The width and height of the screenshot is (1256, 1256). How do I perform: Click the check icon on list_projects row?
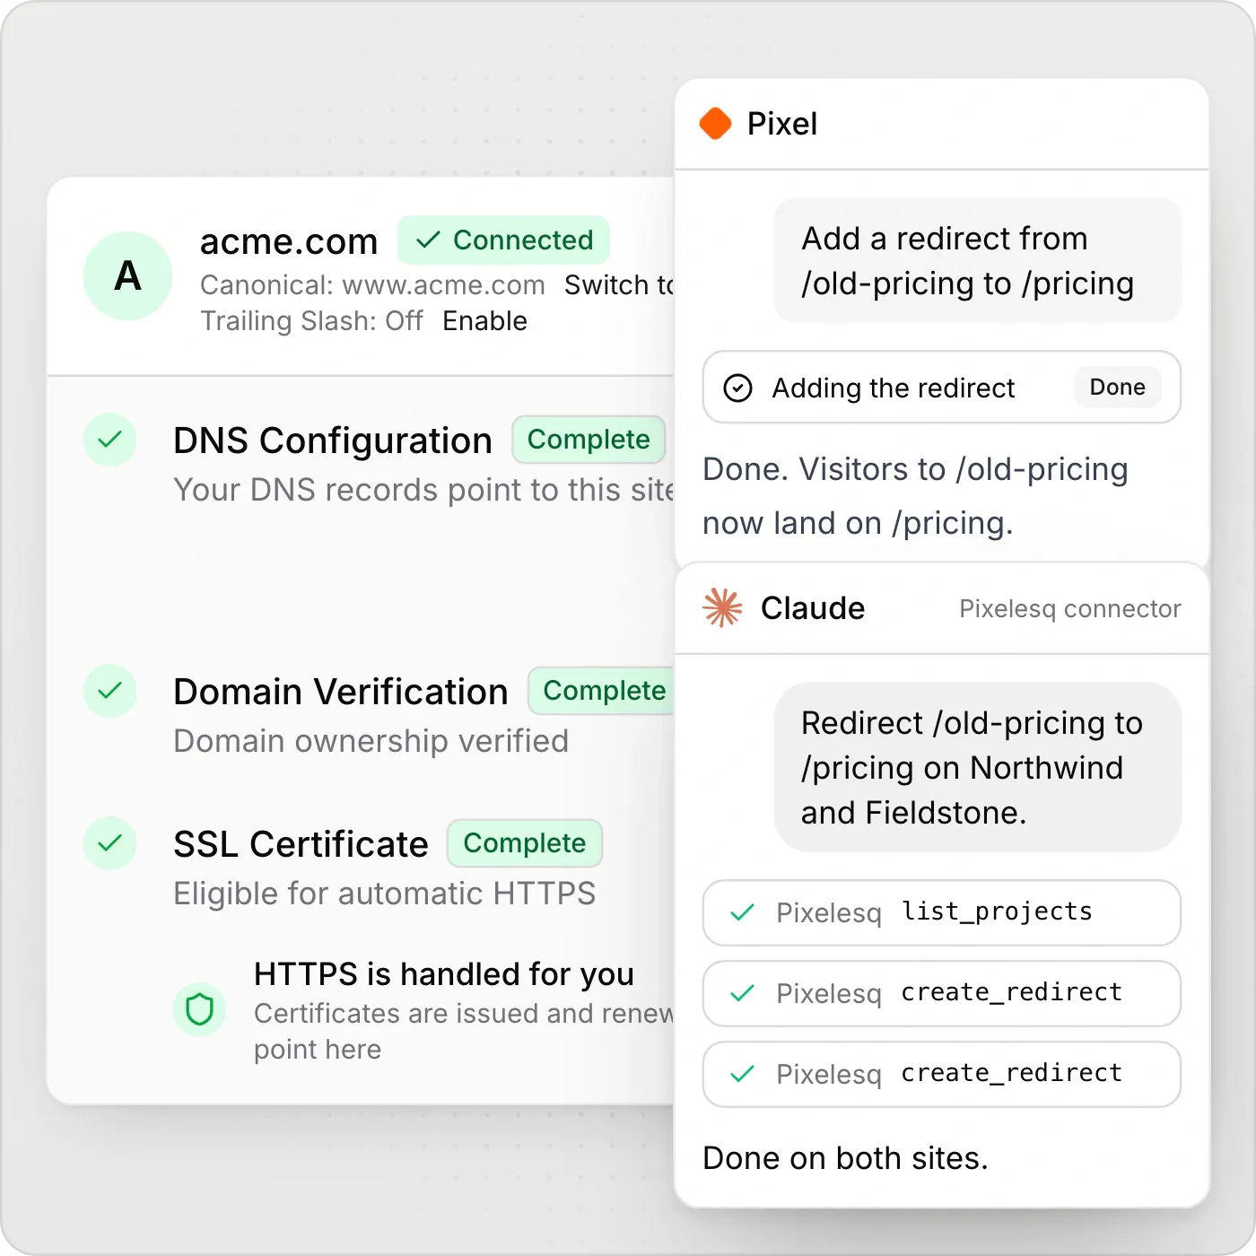(742, 913)
